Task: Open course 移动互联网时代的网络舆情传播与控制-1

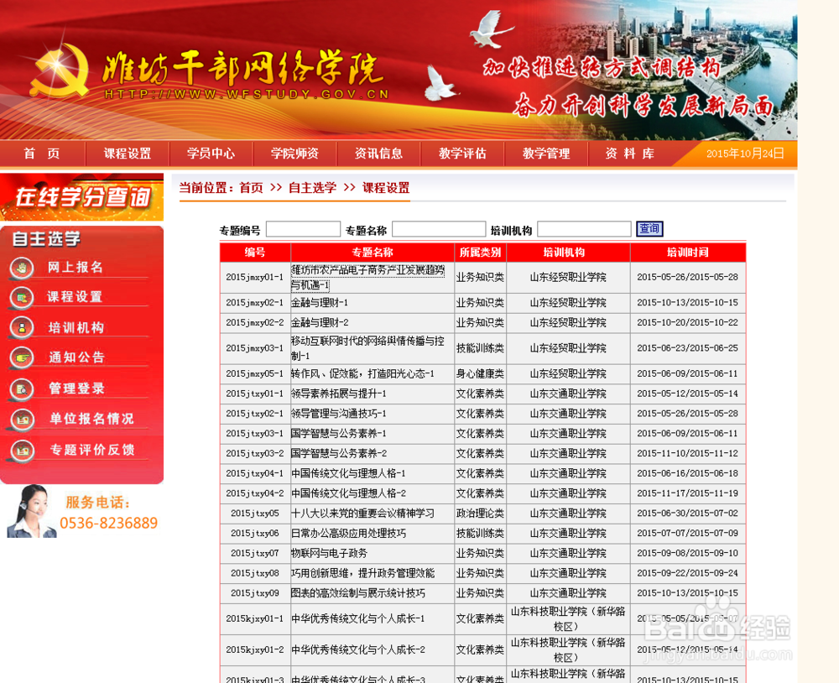Action: tap(367, 348)
